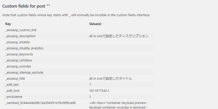The width and height of the screenshot is (218, 109).
Task: Click the _aioseop_disable_analytics key
Action: pyautogui.click(x=24, y=48)
